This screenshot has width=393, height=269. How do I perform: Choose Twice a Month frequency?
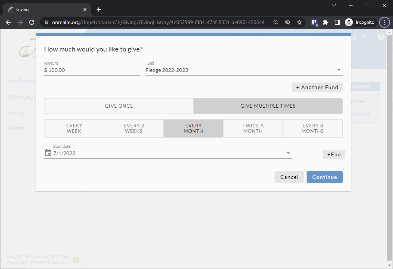click(x=253, y=128)
